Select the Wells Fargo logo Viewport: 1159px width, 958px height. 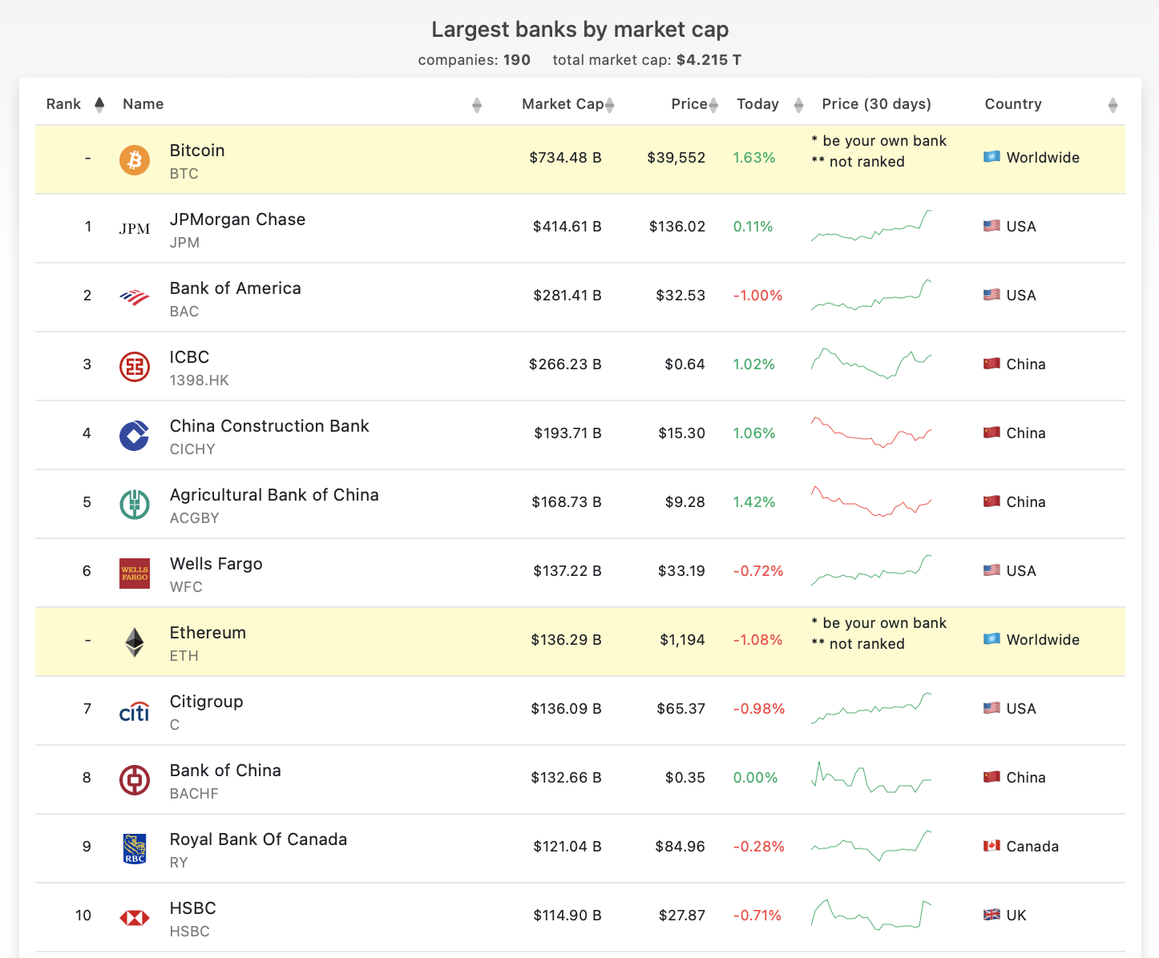(x=134, y=573)
